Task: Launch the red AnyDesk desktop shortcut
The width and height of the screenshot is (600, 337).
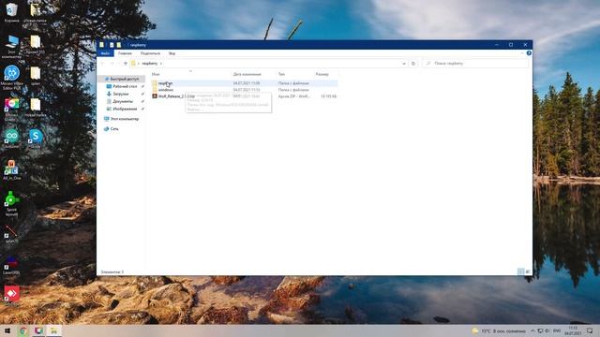Action: 11,294
